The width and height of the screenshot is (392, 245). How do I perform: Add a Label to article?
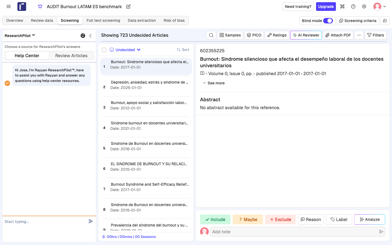(x=339, y=219)
